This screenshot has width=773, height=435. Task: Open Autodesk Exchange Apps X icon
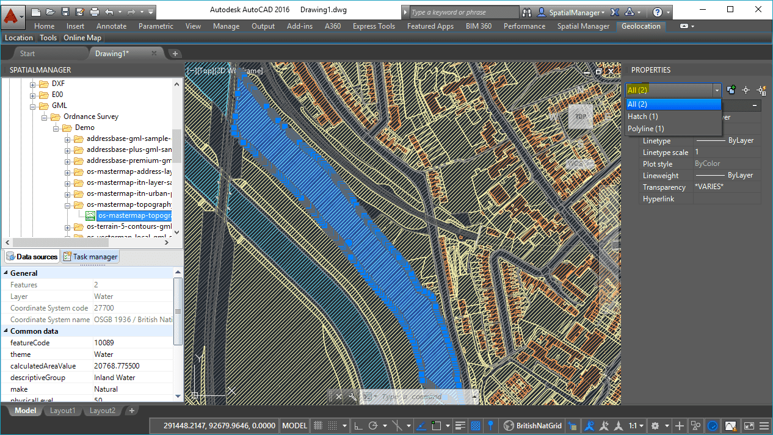(x=615, y=12)
